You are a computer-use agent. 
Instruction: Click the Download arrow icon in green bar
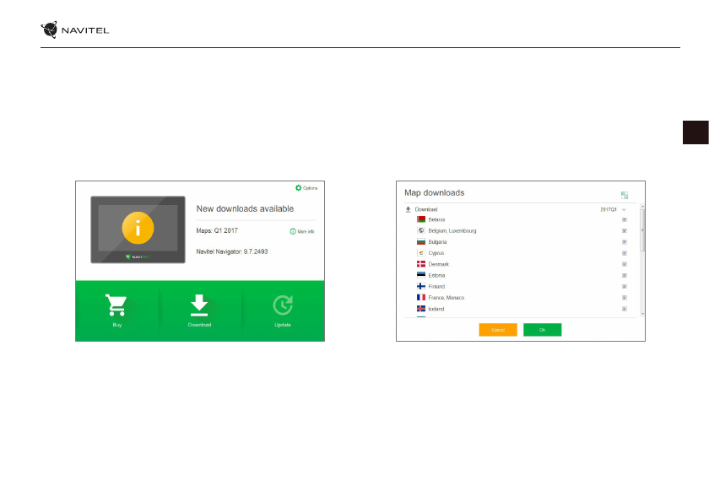click(x=200, y=305)
